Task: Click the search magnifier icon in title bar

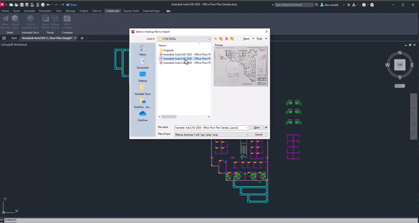Action: coord(316,5)
